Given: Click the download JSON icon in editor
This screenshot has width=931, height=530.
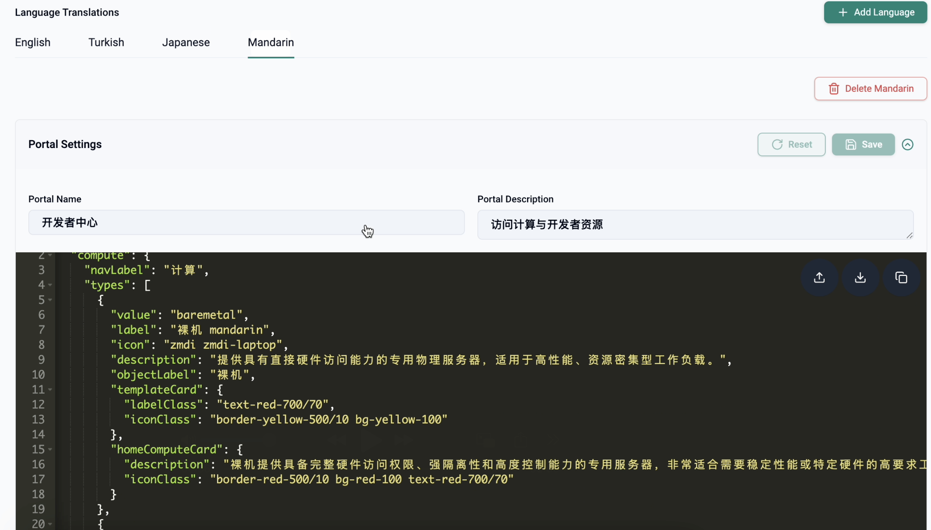Looking at the screenshot, I should [x=860, y=278].
